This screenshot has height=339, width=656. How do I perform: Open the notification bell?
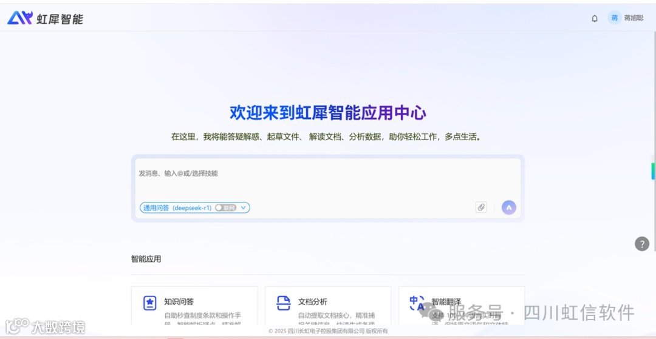pos(595,18)
